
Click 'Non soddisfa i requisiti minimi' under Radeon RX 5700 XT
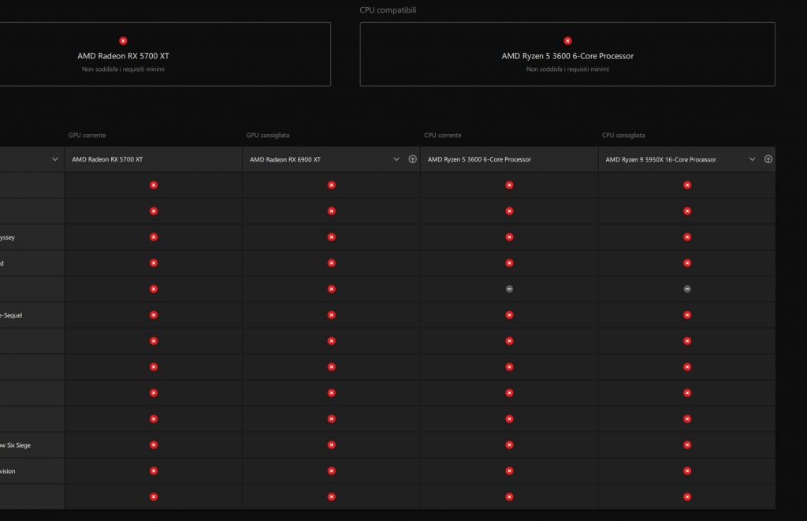pos(123,69)
